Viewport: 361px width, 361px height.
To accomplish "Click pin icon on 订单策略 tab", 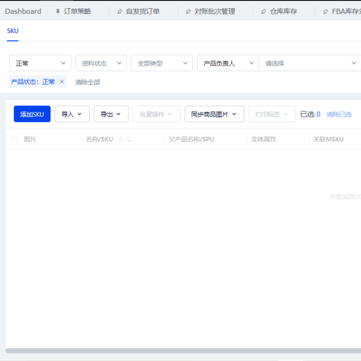I will 58,12.
